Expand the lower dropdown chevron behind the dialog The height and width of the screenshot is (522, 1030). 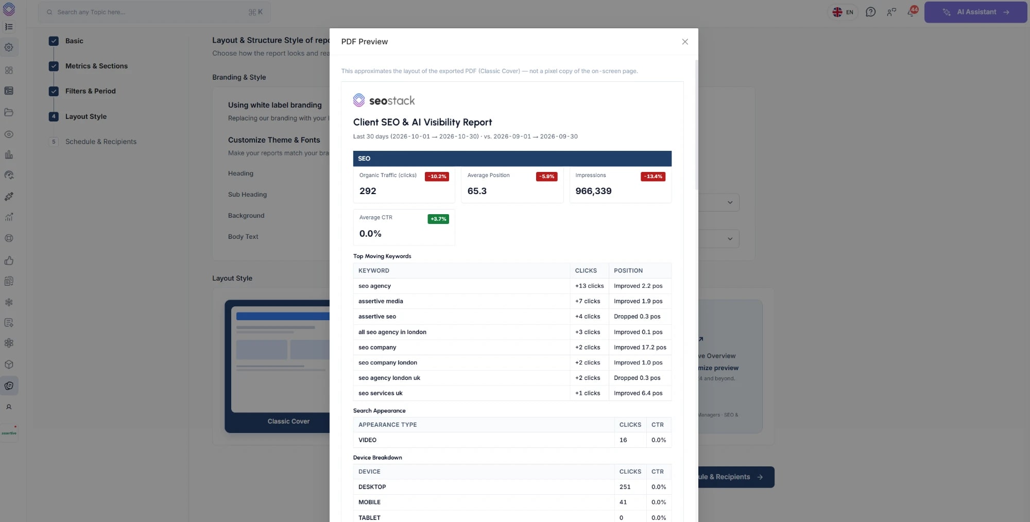[730, 239]
